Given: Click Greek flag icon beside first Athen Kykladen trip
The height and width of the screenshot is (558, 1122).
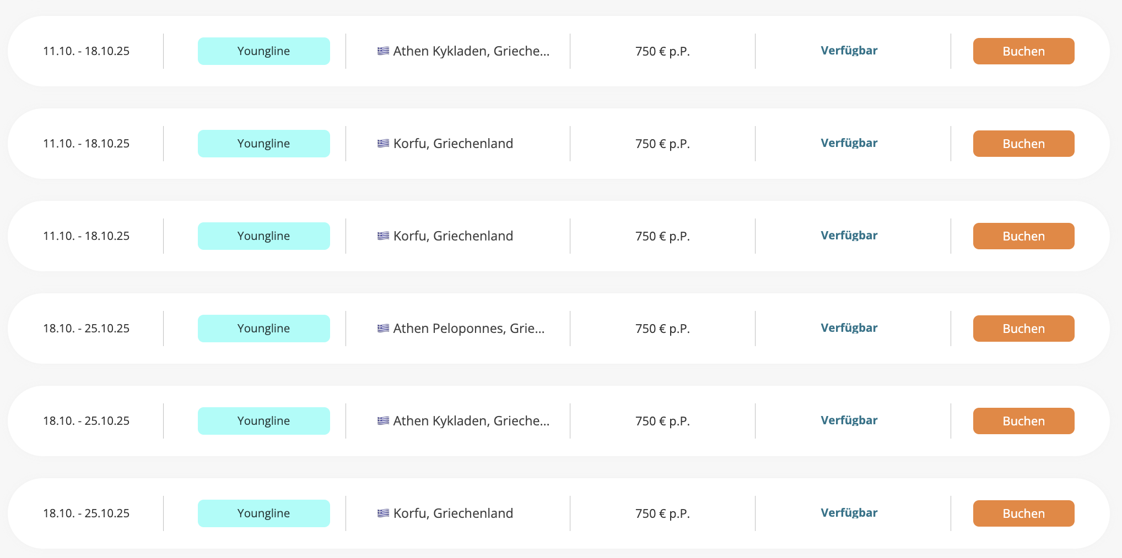Looking at the screenshot, I should point(383,51).
